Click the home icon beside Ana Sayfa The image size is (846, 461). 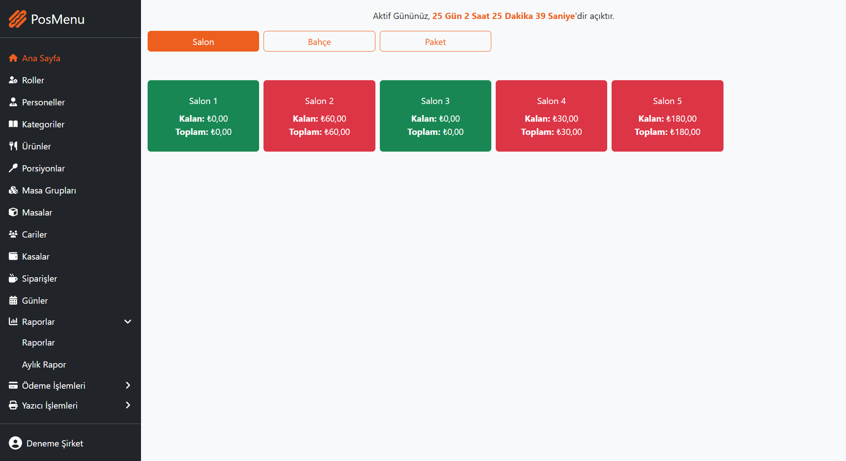[13, 58]
